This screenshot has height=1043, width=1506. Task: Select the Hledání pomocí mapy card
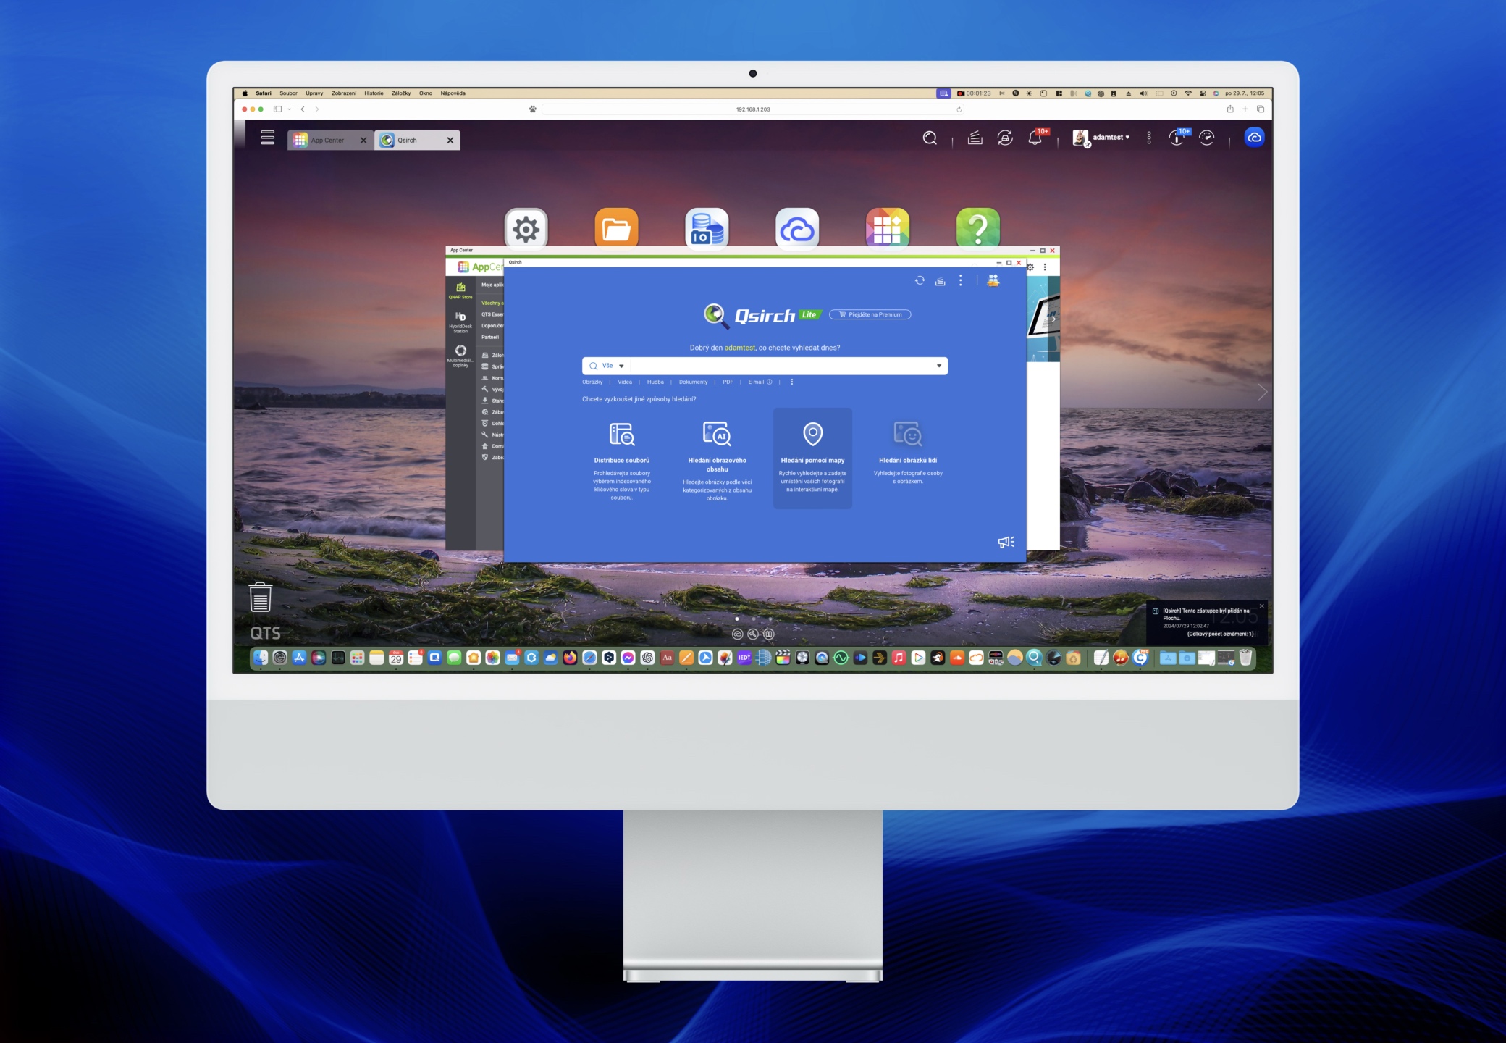812,457
